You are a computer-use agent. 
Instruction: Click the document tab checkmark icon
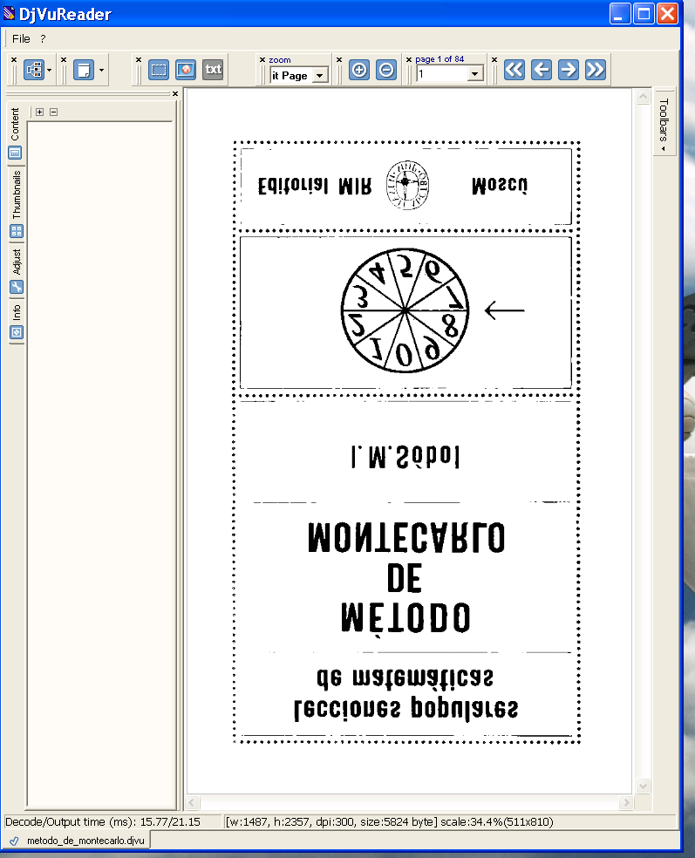coord(14,841)
